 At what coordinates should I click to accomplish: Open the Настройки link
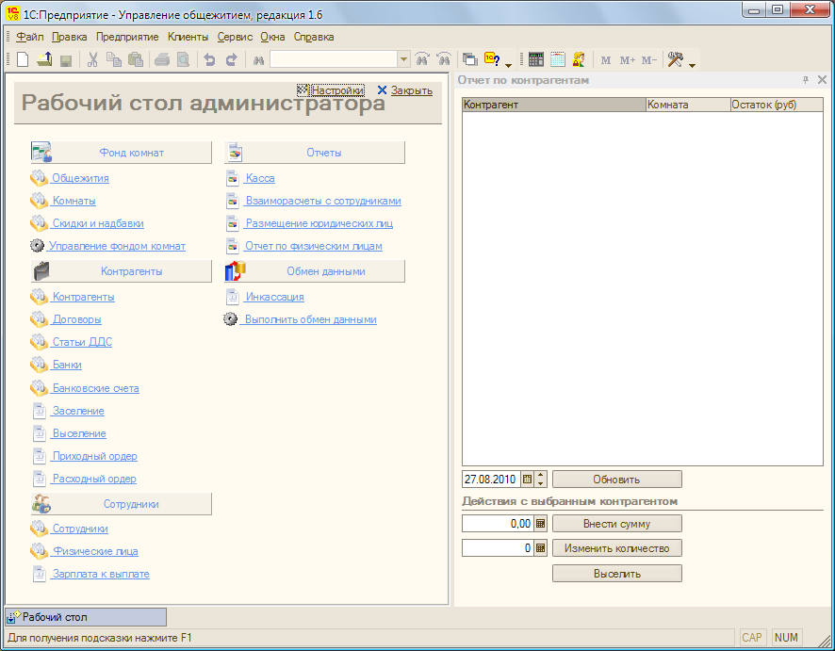pyautogui.click(x=337, y=90)
